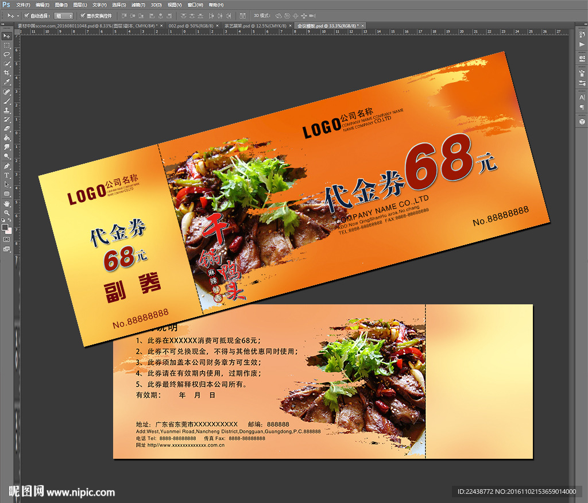
Task: Open the 图像(I) menu
Action: click(61, 5)
